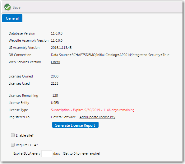Click the Licenses Remaining value -125
Screen dimensions: 185x164
tap(54, 96)
